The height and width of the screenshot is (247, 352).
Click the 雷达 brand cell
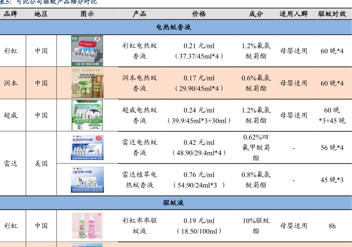[10, 163]
